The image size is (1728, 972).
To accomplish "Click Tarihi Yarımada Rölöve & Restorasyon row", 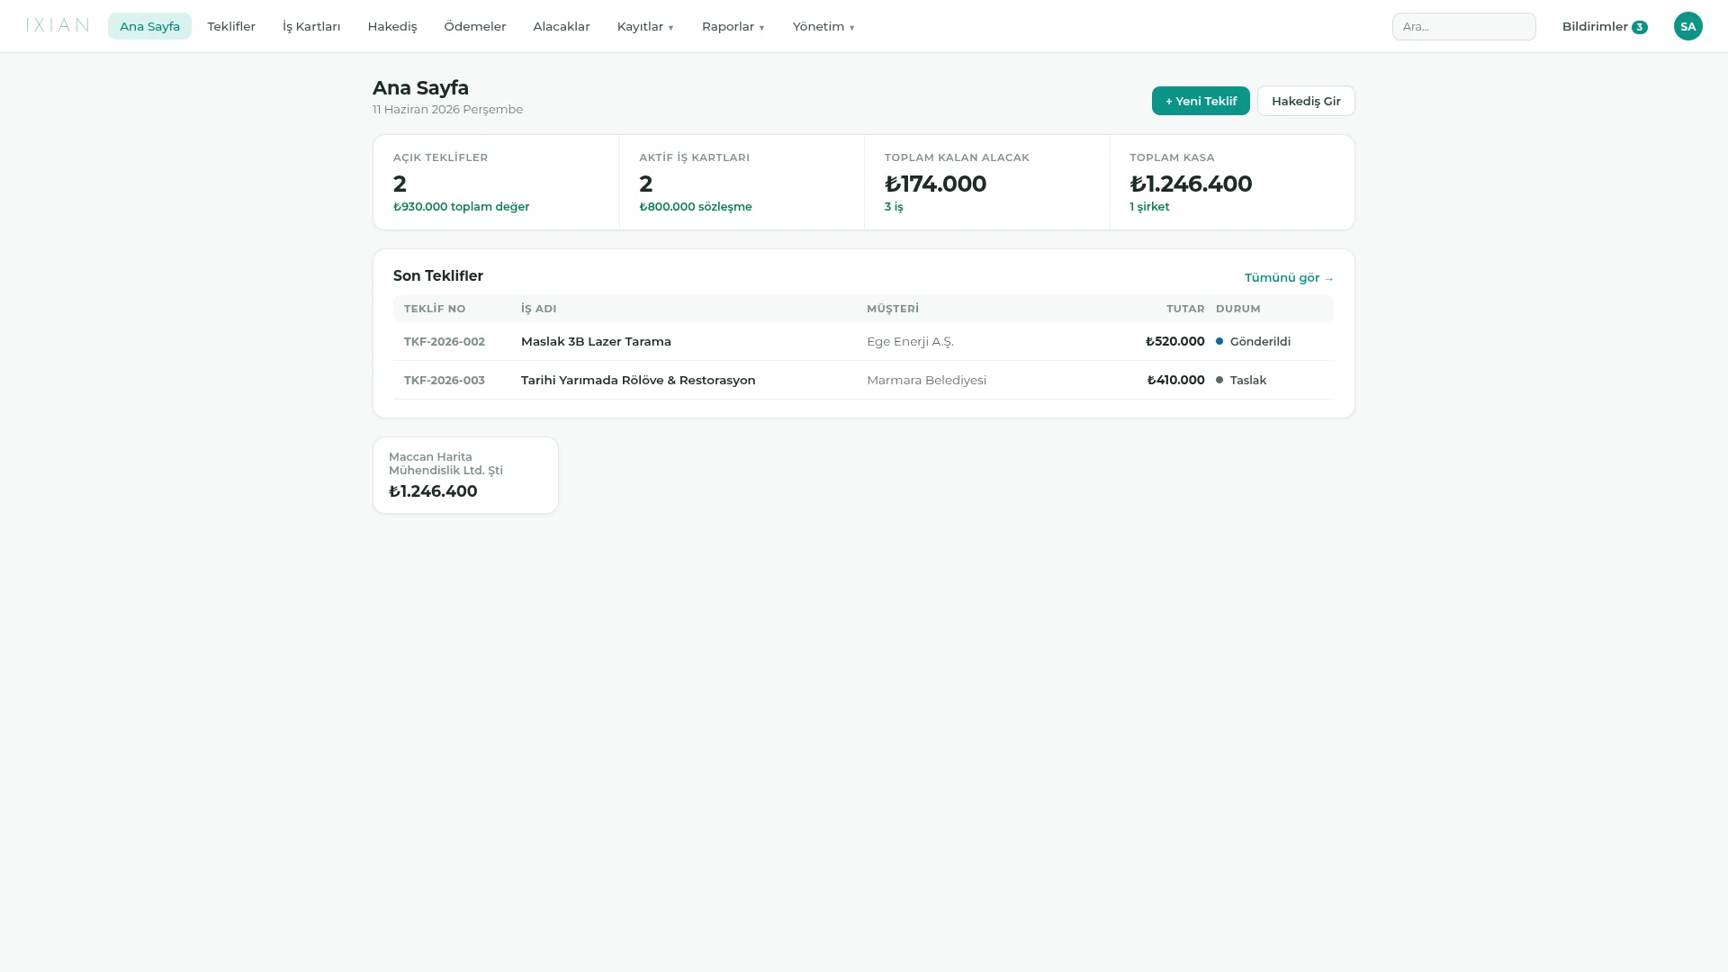I will [x=863, y=380].
